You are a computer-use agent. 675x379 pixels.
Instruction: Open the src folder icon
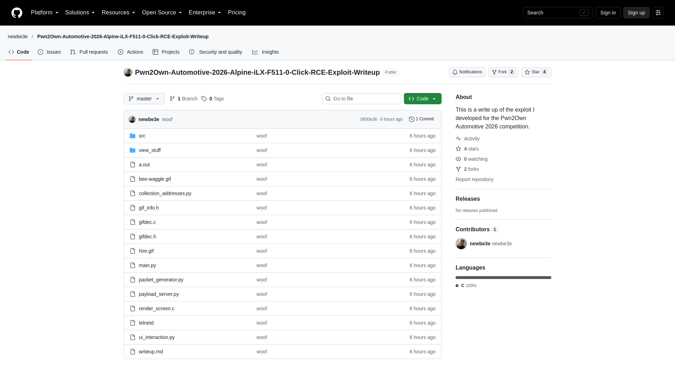pos(133,136)
